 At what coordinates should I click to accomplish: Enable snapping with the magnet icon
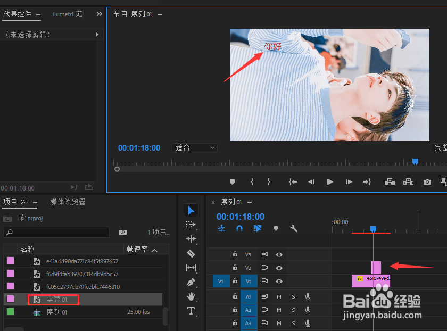[239, 228]
